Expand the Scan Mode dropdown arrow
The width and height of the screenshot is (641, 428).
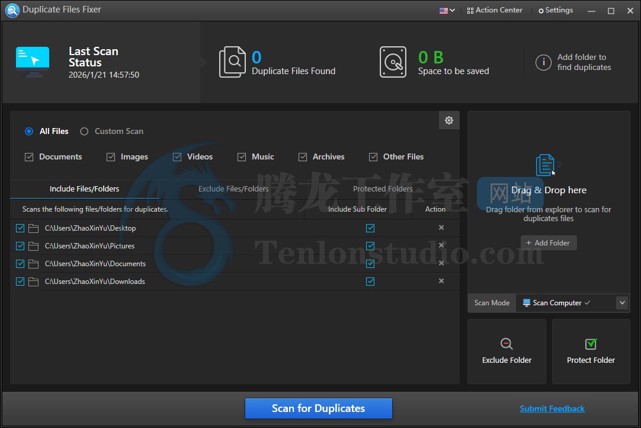pyautogui.click(x=622, y=303)
